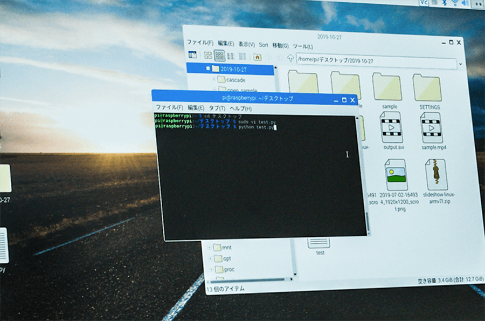Open the path history dropdown arrow
485x321 pixels.
click(x=461, y=64)
